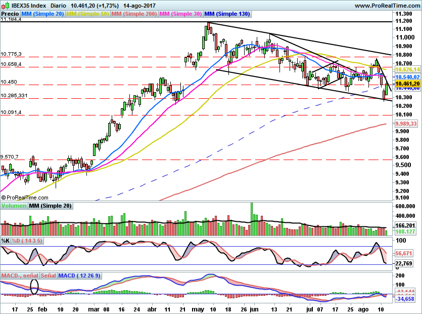Image resolution: width=422 pixels, height=314 pixels.
Task: Click the highlighted 10.461,20 current price label
Action: coord(407,84)
